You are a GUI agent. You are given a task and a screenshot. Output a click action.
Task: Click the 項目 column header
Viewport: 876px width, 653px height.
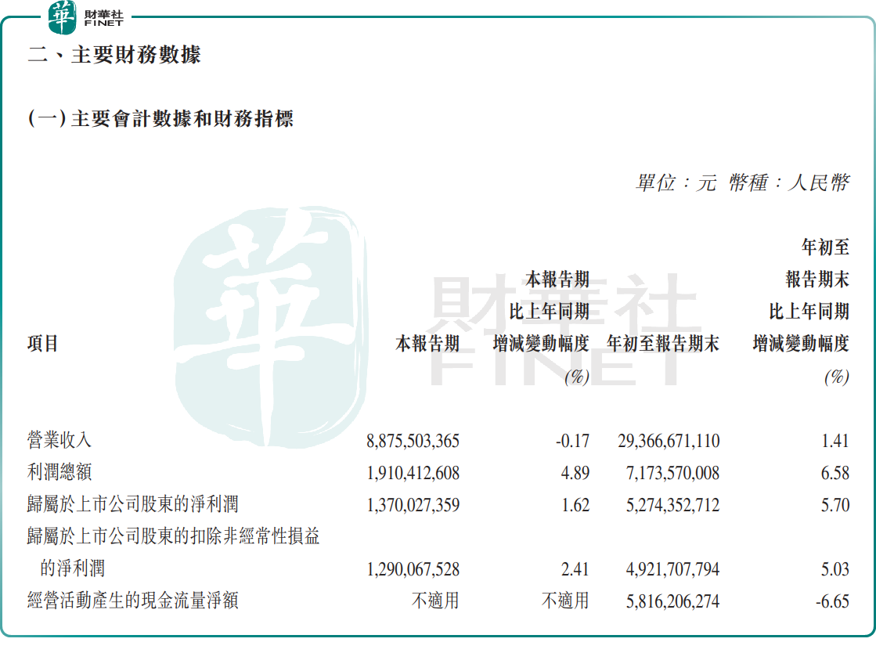[43, 344]
